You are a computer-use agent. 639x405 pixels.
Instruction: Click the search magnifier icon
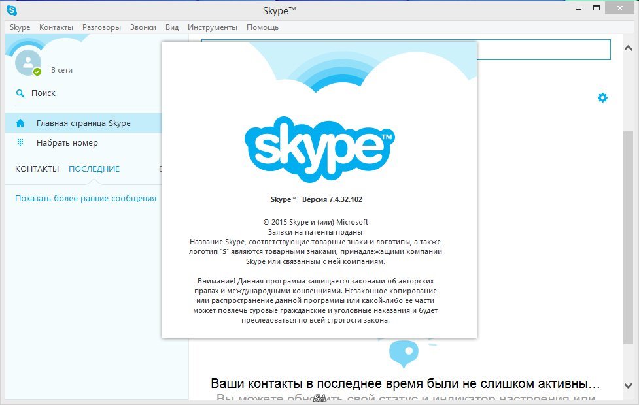[x=20, y=93]
